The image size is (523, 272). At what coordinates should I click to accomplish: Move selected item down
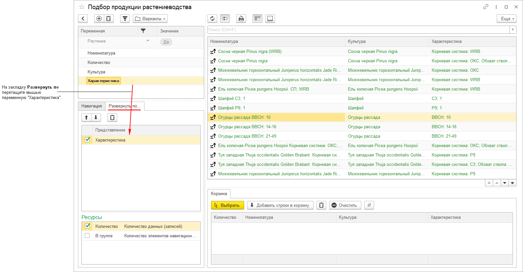coord(96,117)
